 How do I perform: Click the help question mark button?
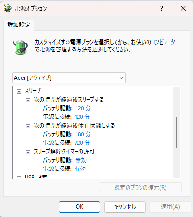coord(162,8)
